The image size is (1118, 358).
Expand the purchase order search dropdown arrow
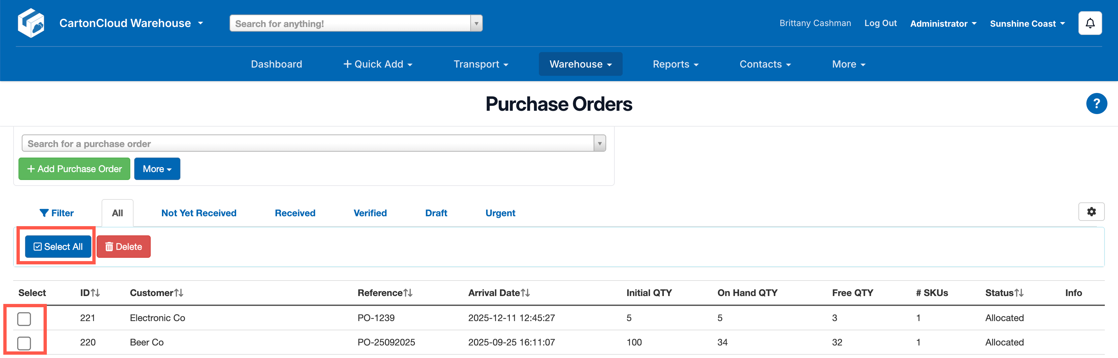point(599,144)
